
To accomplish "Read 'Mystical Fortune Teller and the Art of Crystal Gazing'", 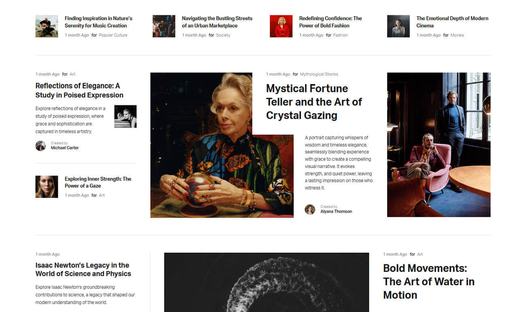I will point(314,102).
